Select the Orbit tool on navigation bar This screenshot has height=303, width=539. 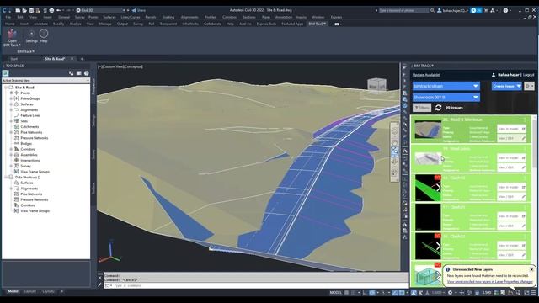tap(395, 161)
